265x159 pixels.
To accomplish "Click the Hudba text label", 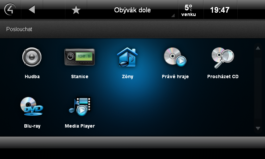I will pos(32,76).
